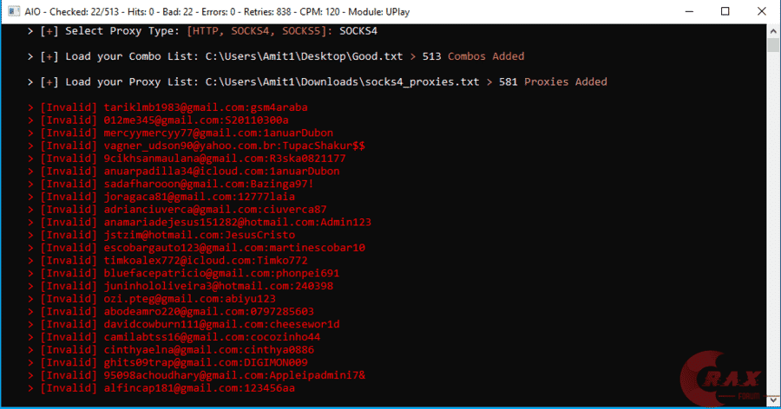
Task: Click the 'Proxies Added' text
Action: [x=565, y=81]
